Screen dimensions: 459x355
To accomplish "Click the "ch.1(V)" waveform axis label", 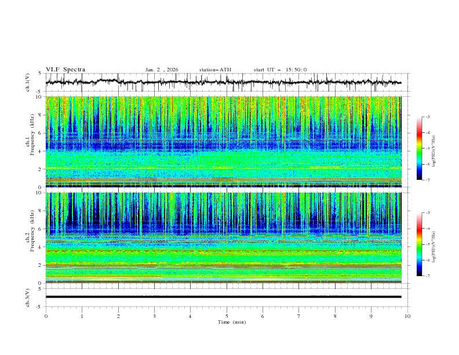I will [x=28, y=82].
